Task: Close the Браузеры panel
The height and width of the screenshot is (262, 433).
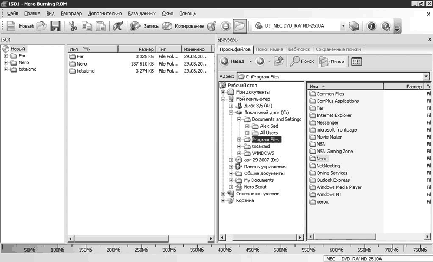Action: point(429,40)
